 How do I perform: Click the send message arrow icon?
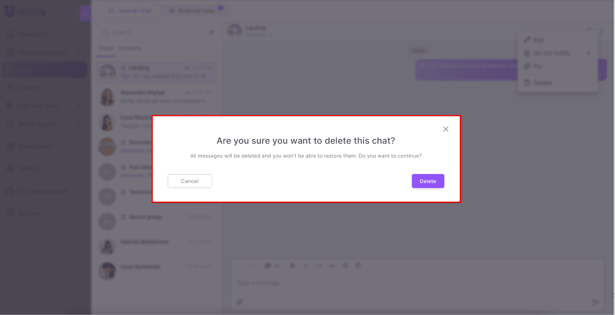(x=595, y=302)
